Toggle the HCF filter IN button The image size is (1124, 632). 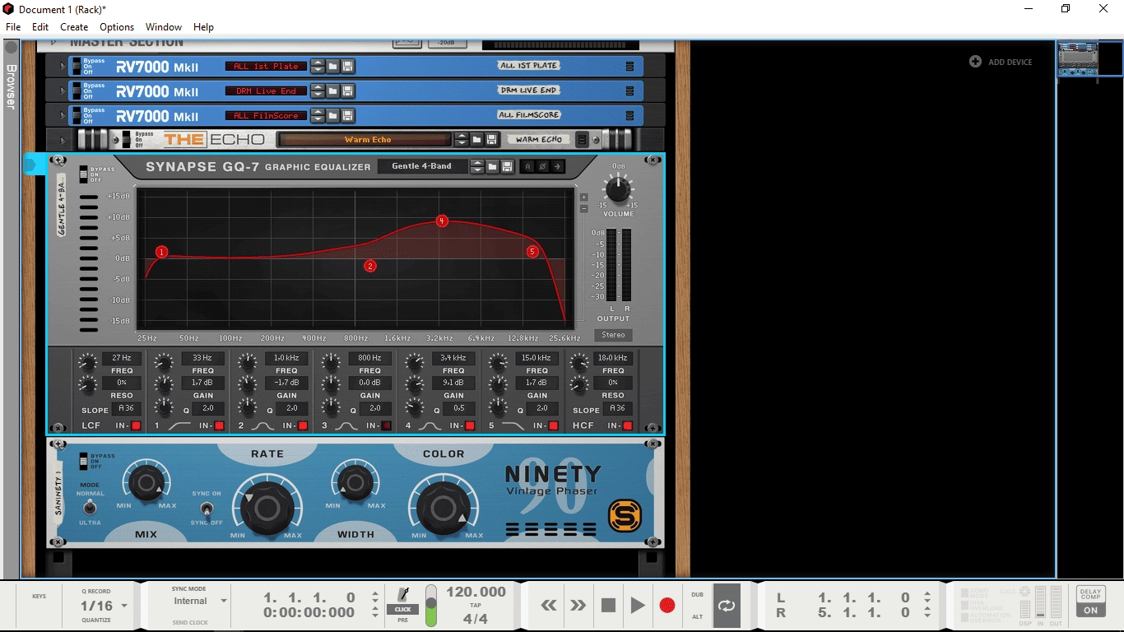pos(628,425)
